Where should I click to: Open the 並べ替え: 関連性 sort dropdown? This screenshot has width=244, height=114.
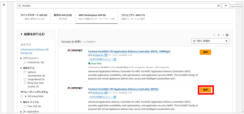coord(210,41)
